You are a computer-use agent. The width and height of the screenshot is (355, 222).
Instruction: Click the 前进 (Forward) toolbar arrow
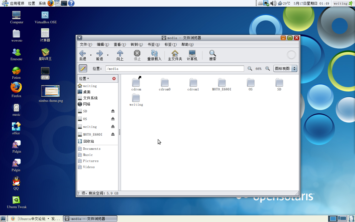[x=100, y=55]
